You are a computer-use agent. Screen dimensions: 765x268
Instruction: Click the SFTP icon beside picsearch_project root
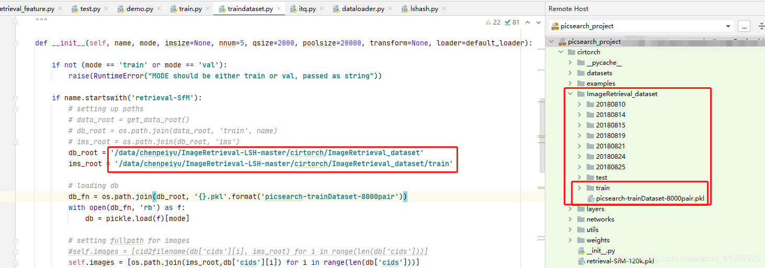[562, 42]
